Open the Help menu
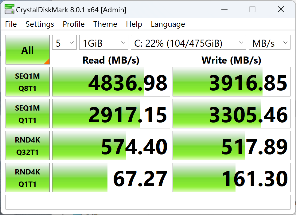296x215 pixels. point(134,24)
